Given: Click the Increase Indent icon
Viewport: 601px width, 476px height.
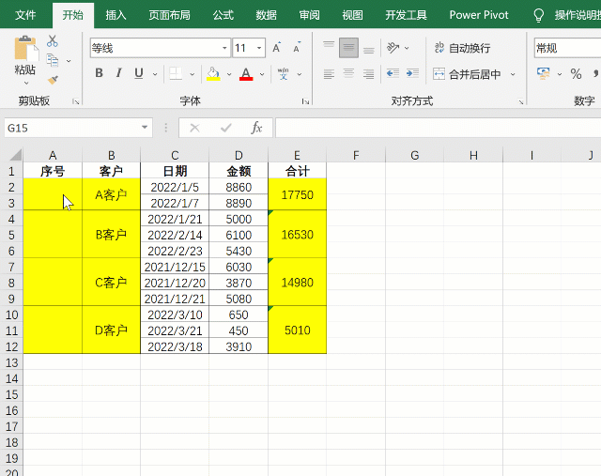Looking at the screenshot, I should pos(412,73).
